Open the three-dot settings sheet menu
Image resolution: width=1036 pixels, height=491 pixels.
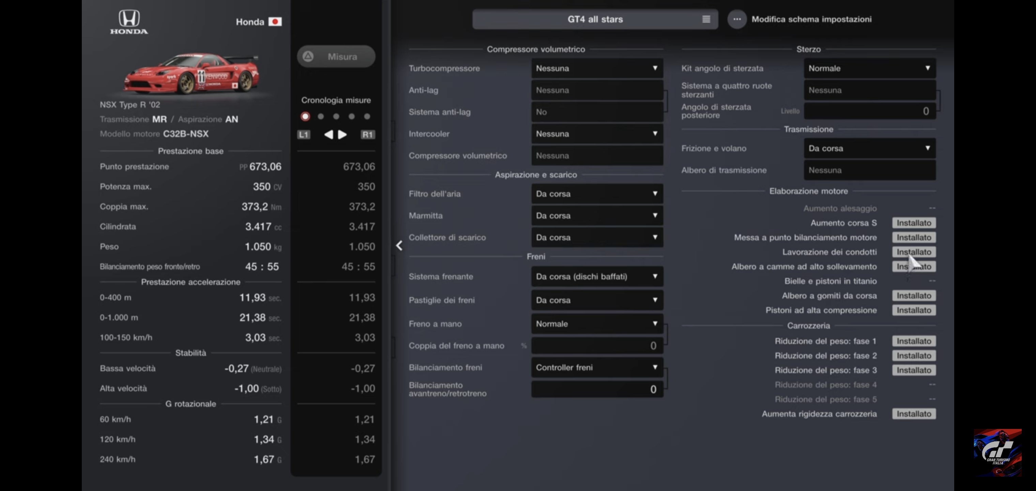point(736,19)
